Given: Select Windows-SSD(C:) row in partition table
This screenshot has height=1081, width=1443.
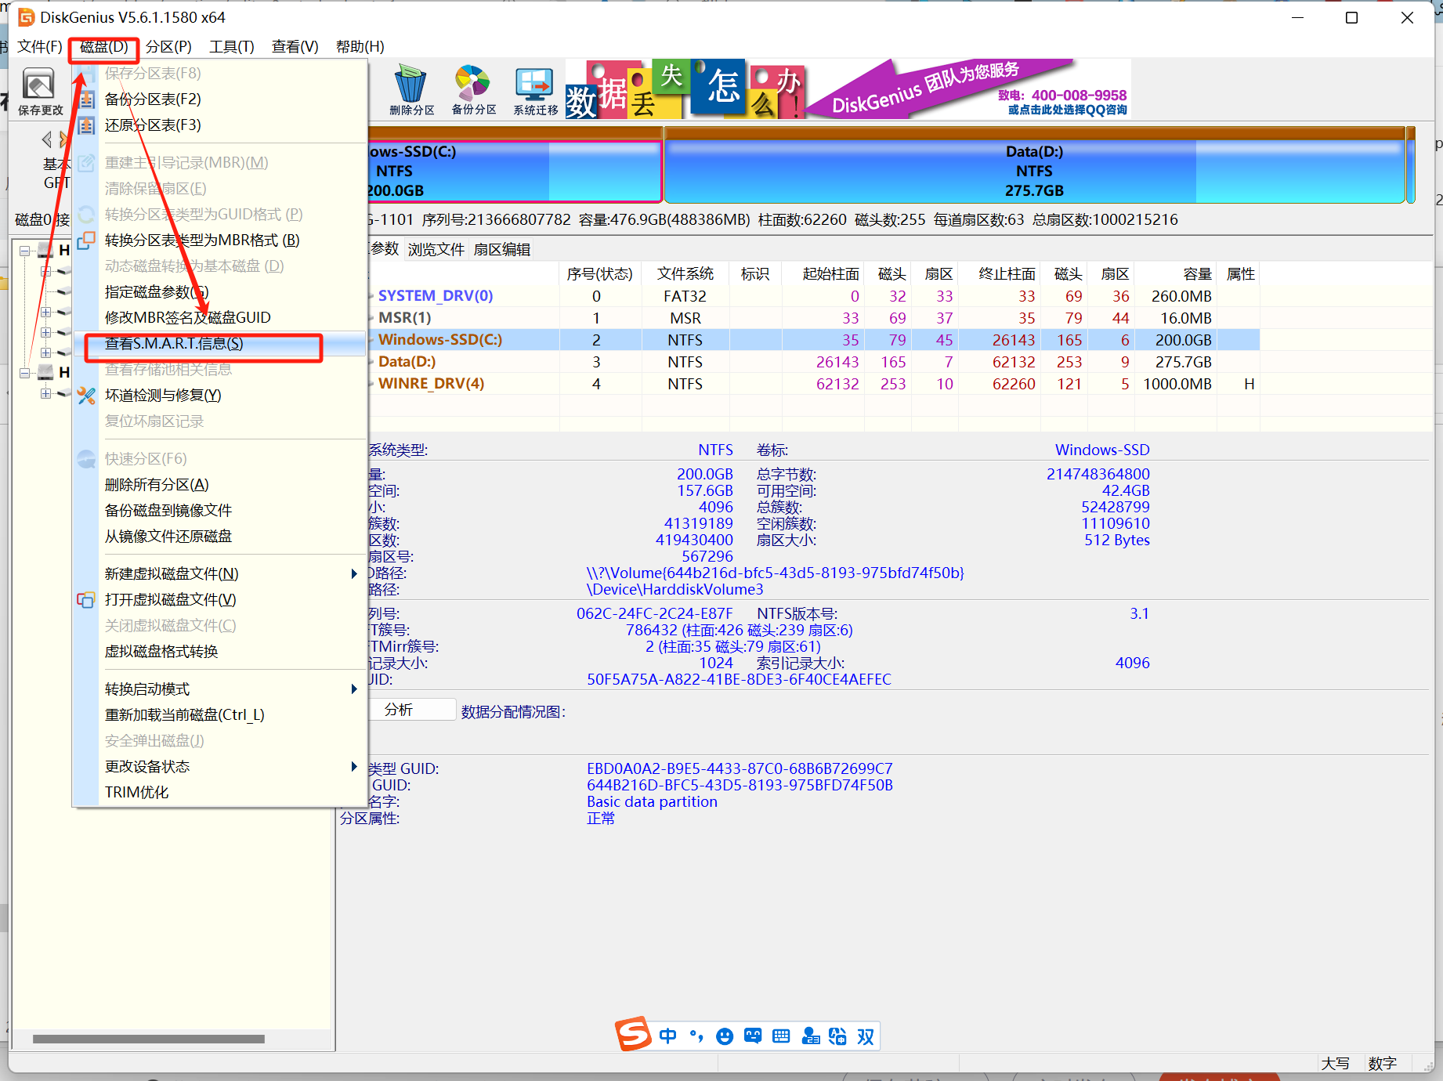Looking at the screenshot, I should coord(813,340).
